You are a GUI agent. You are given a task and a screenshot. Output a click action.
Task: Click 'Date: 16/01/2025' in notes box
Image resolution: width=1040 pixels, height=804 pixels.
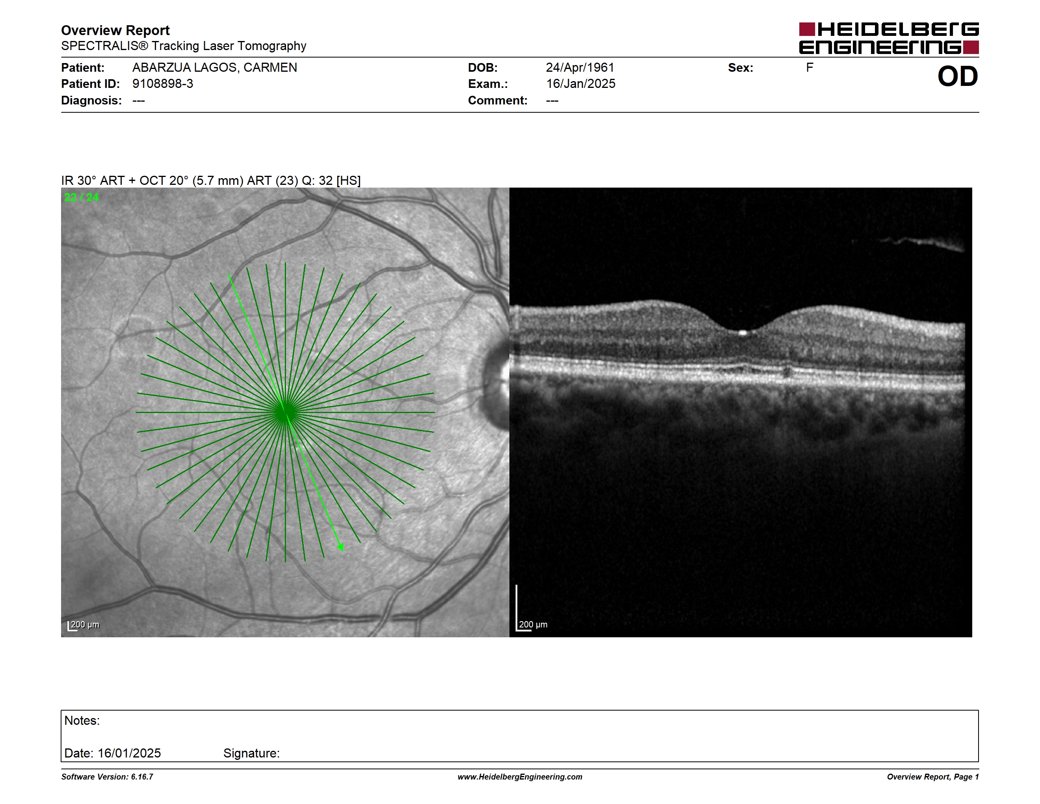point(112,753)
